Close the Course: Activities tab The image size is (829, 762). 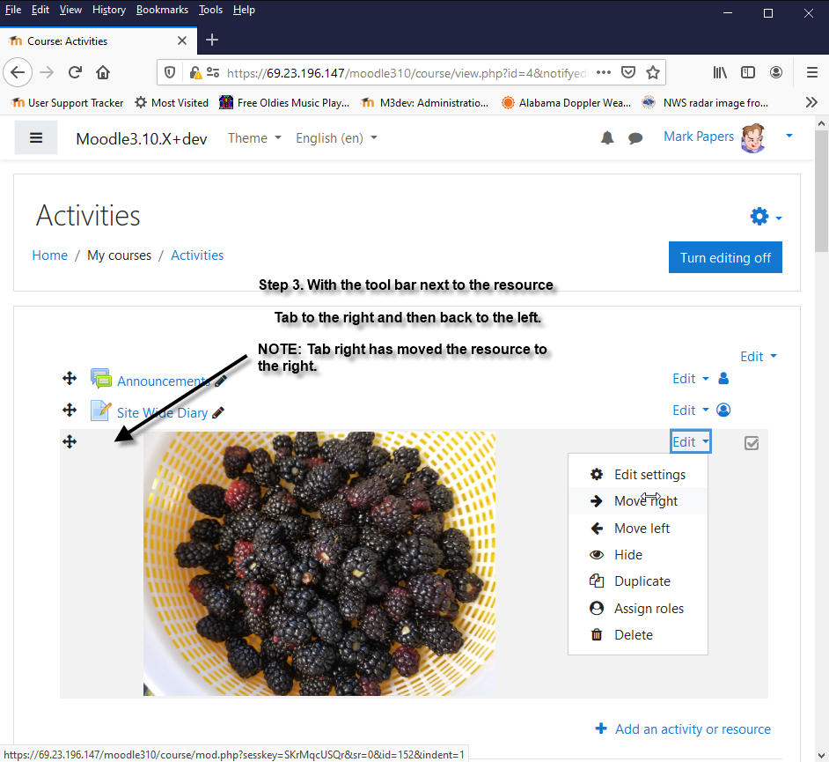(x=182, y=41)
